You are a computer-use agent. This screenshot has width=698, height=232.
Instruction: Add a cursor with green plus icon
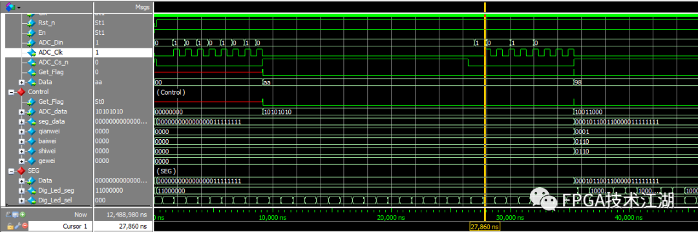(x=23, y=215)
